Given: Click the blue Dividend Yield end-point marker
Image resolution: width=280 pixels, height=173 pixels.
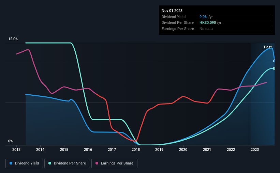Looking at the screenshot, I should click(274, 61).
